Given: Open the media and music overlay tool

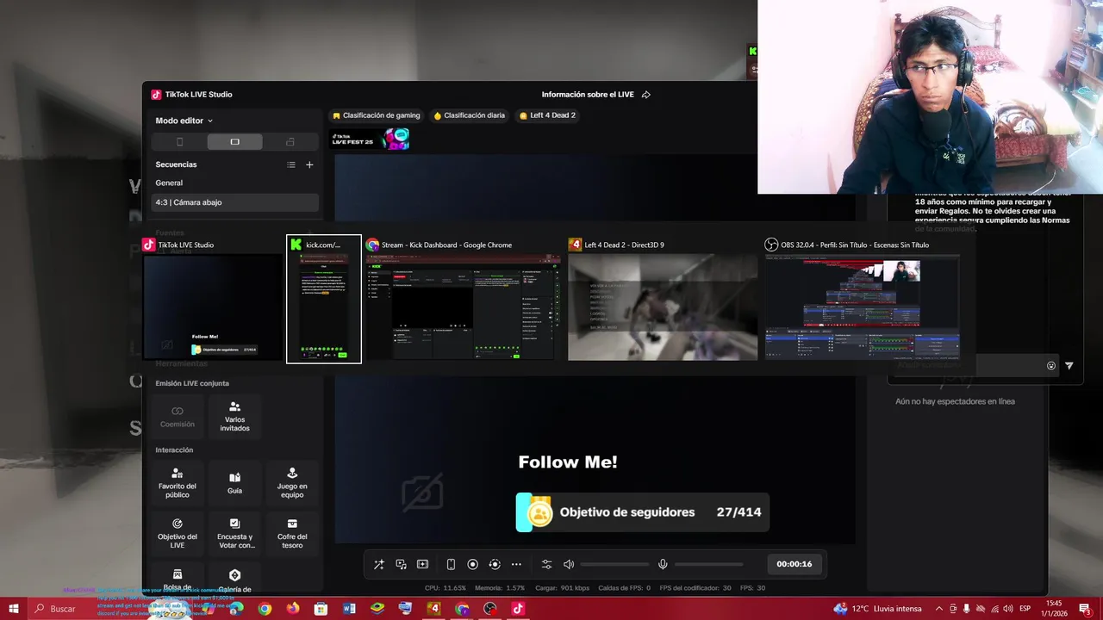Looking at the screenshot, I should [401, 564].
